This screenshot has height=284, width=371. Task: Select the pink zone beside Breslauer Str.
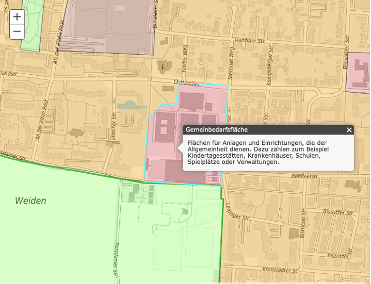(x=358, y=75)
